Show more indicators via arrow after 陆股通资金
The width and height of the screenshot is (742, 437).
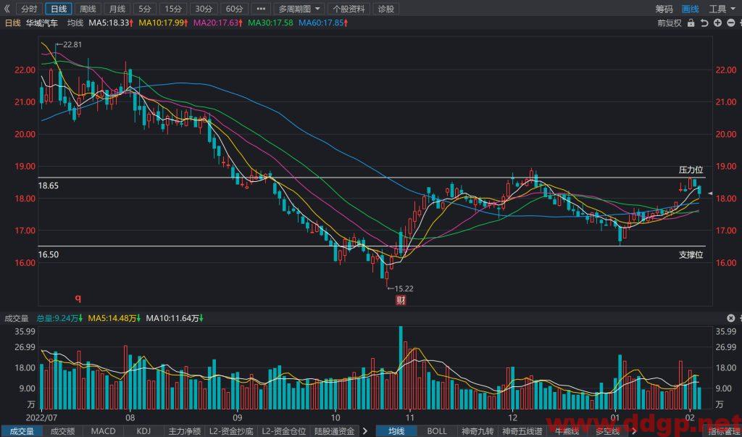tap(365, 431)
